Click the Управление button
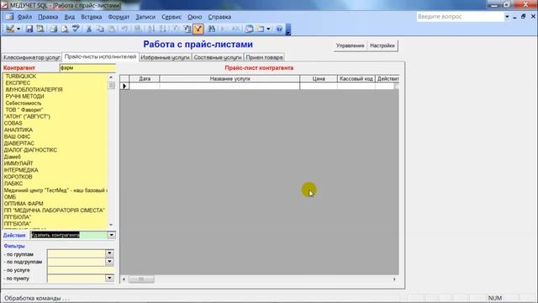538x303 pixels. click(x=350, y=45)
